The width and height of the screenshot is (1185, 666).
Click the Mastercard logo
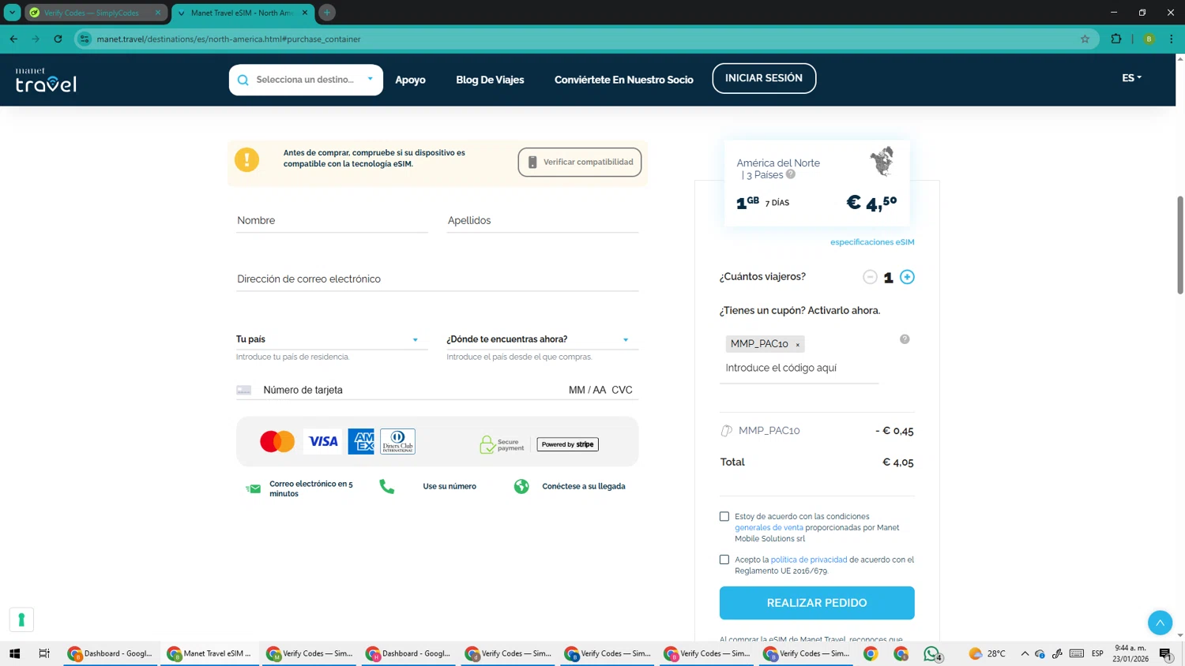coord(277,442)
